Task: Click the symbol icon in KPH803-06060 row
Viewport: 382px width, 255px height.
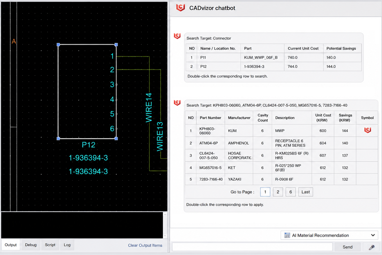Action: [x=367, y=130]
